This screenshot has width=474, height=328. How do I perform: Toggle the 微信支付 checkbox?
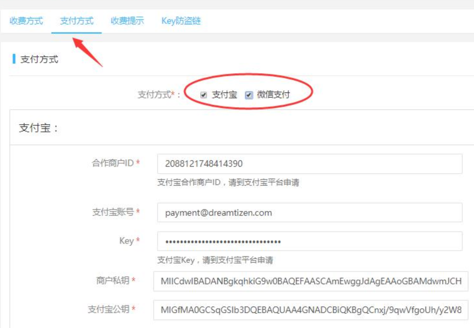pos(249,95)
